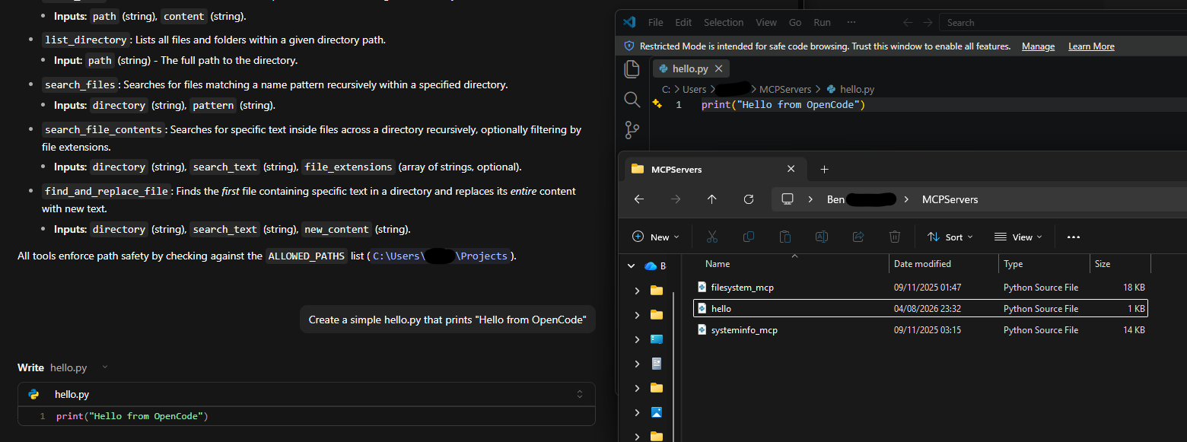Expand the sidebar item with document icon
1187x442 pixels.
pyautogui.click(x=637, y=364)
